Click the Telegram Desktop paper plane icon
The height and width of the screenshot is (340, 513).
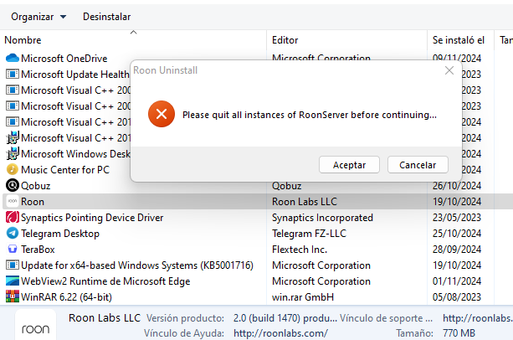click(x=13, y=234)
